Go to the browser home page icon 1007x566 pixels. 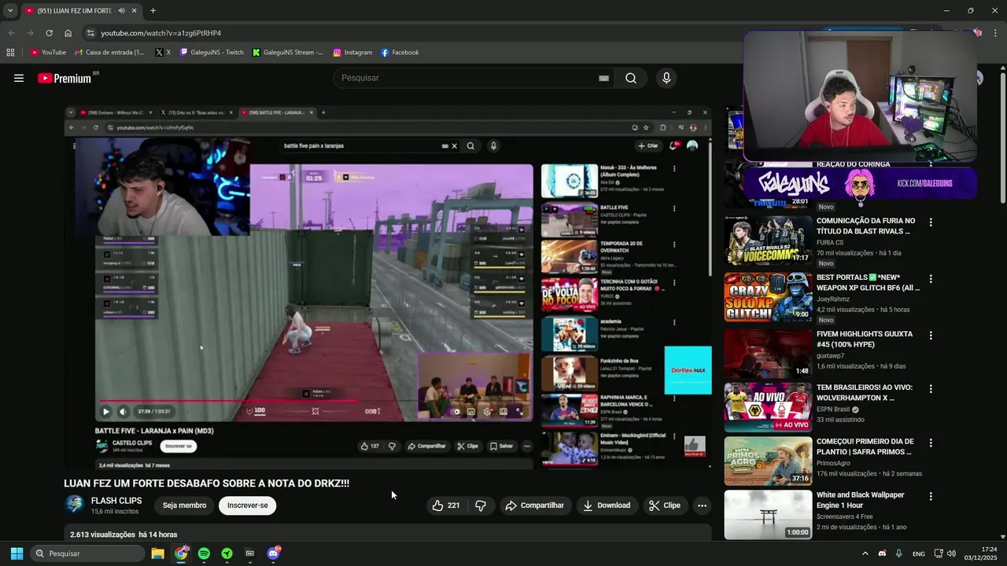68,33
